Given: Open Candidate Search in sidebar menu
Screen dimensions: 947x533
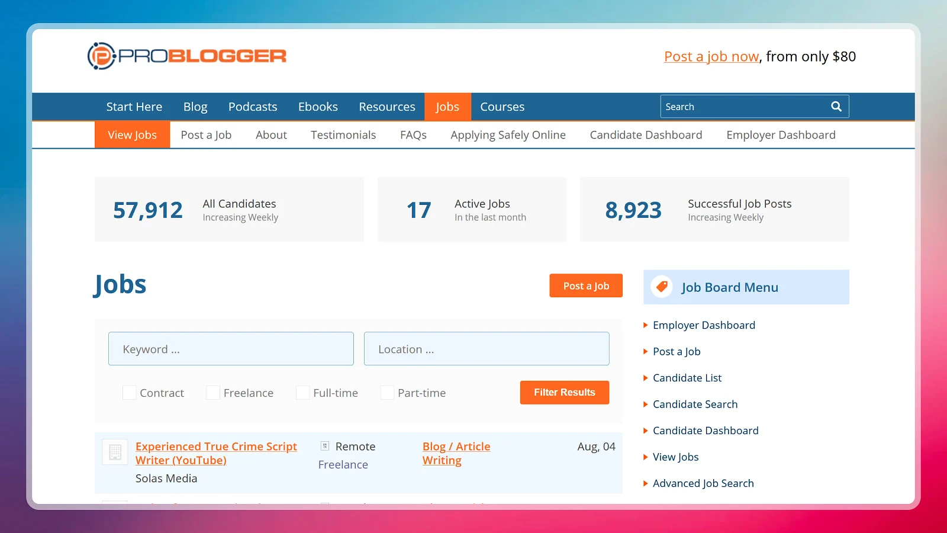Looking at the screenshot, I should tap(695, 404).
